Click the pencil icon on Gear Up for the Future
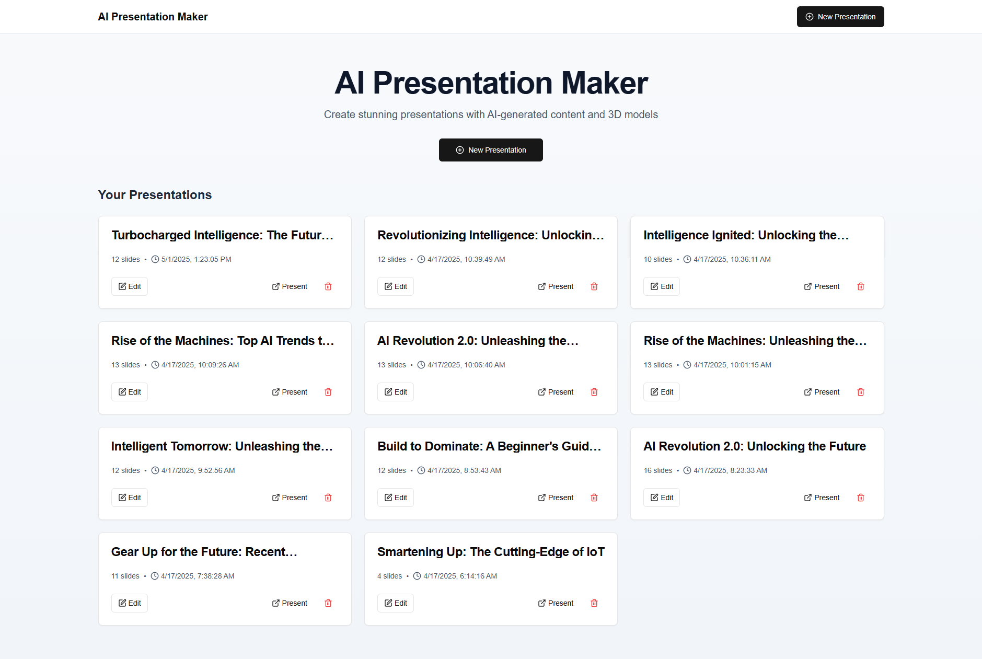This screenshot has width=982, height=659. coord(122,603)
